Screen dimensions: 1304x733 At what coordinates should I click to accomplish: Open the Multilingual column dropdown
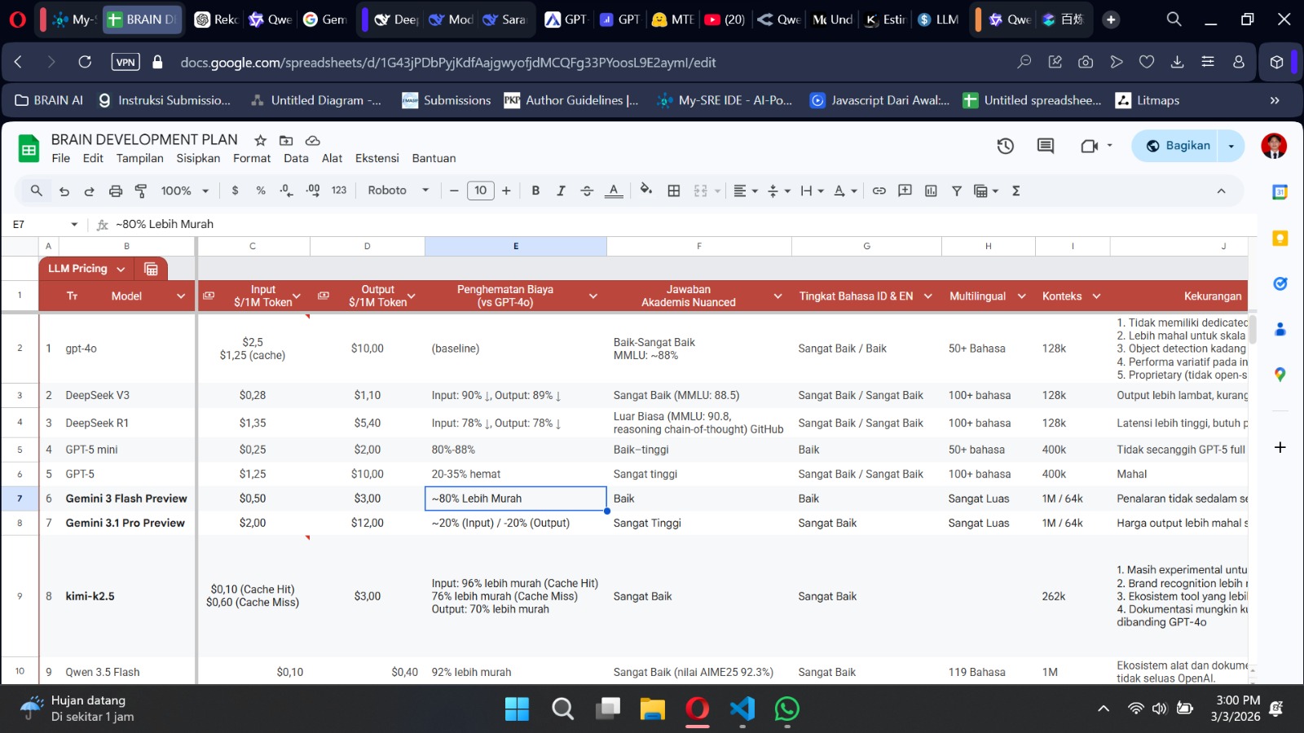pyautogui.click(x=1021, y=296)
